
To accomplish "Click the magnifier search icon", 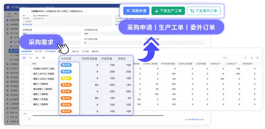I will [246, 58].
